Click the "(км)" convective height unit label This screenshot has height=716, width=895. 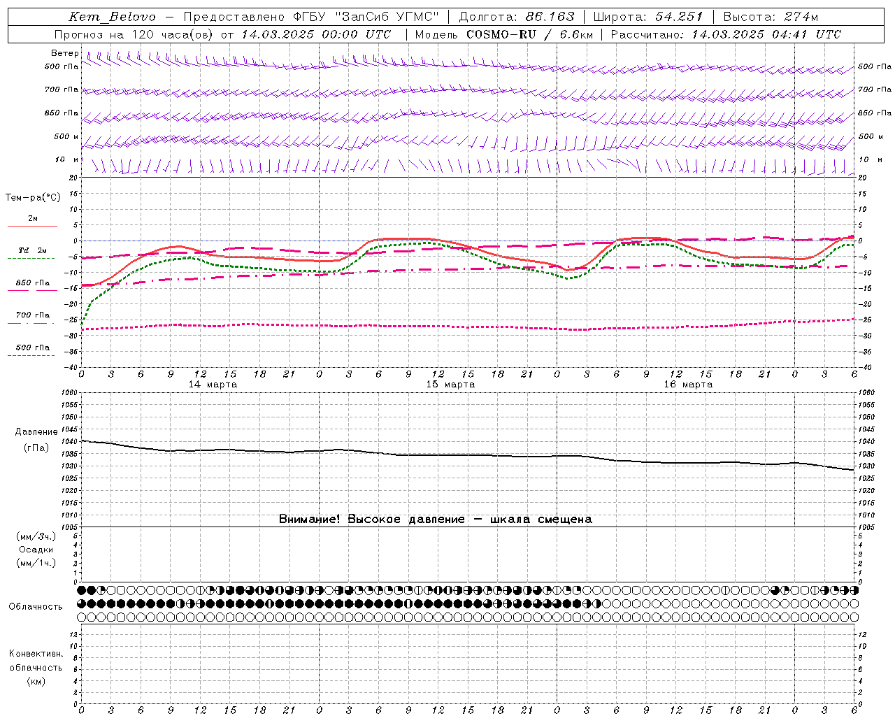coord(36,681)
